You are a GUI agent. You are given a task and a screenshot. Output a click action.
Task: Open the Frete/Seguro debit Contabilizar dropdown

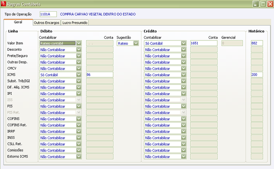pyautogui.click(x=79, y=56)
